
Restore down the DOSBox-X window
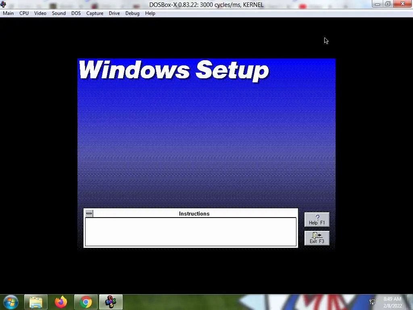(x=388, y=4)
